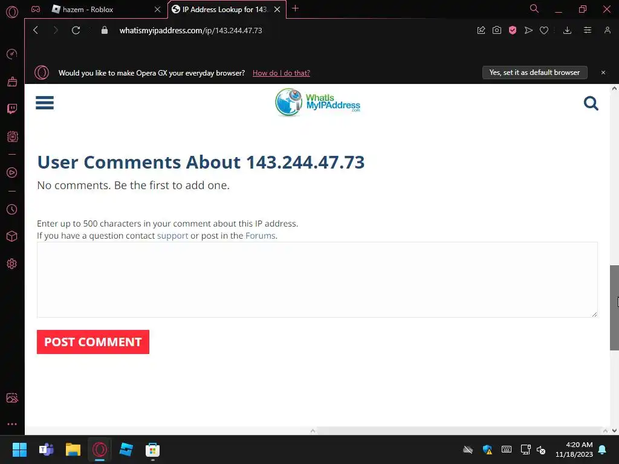Open Windows Start menu
Viewport: 619px width, 464px height.
click(19, 449)
